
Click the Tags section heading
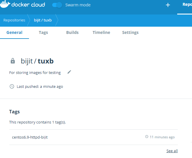click(15, 112)
